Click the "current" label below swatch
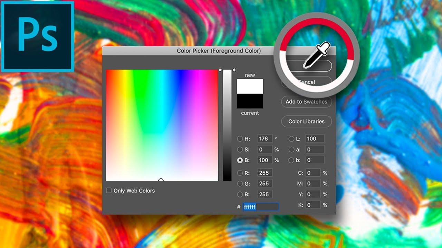442x248 pixels. pos(250,113)
